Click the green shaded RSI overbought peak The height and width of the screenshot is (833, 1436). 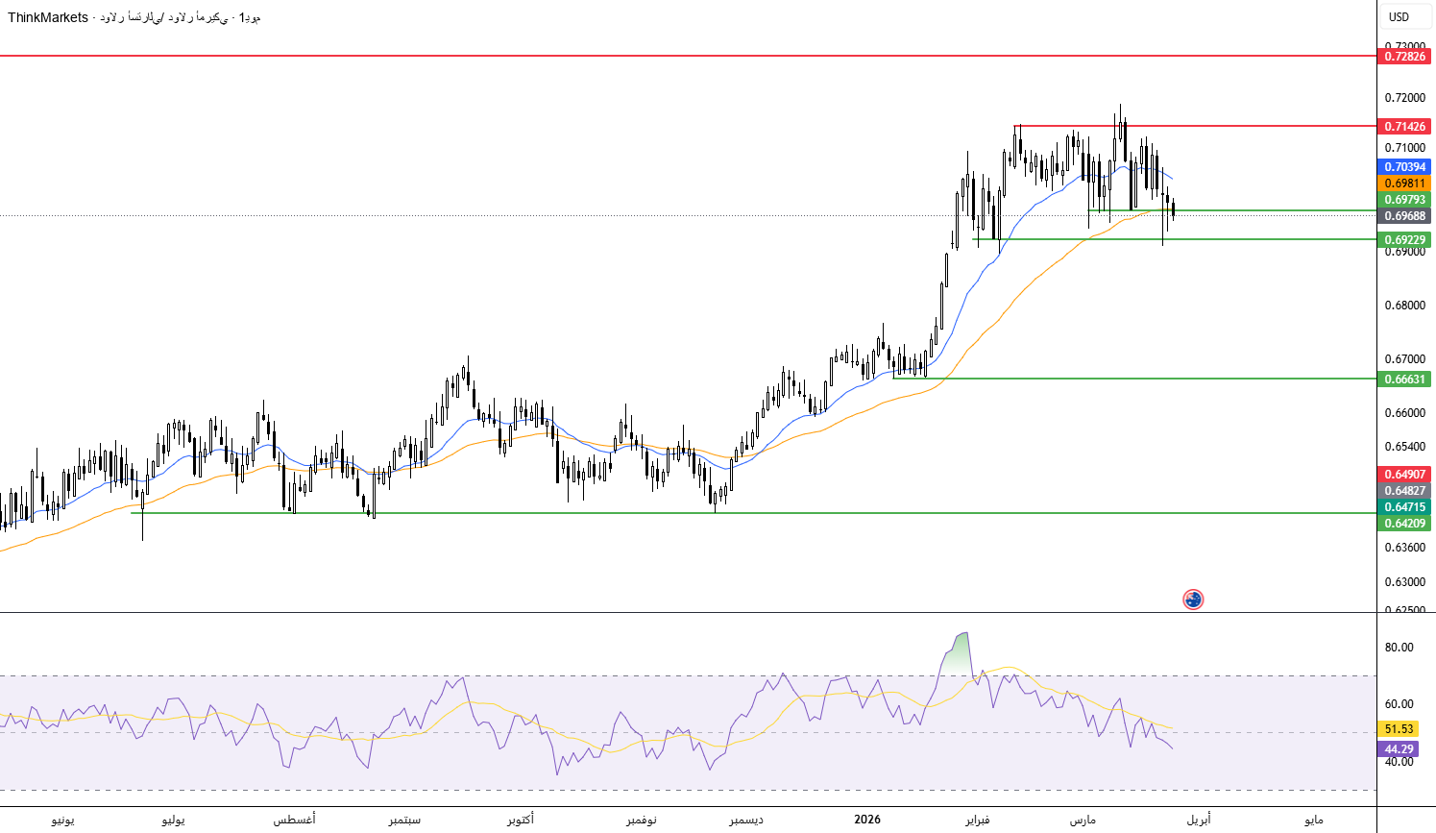tap(957, 655)
